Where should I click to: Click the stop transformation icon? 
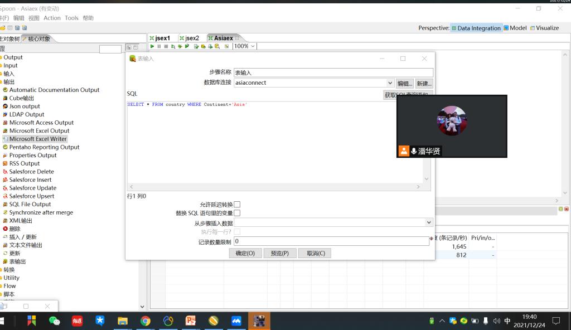166,46
